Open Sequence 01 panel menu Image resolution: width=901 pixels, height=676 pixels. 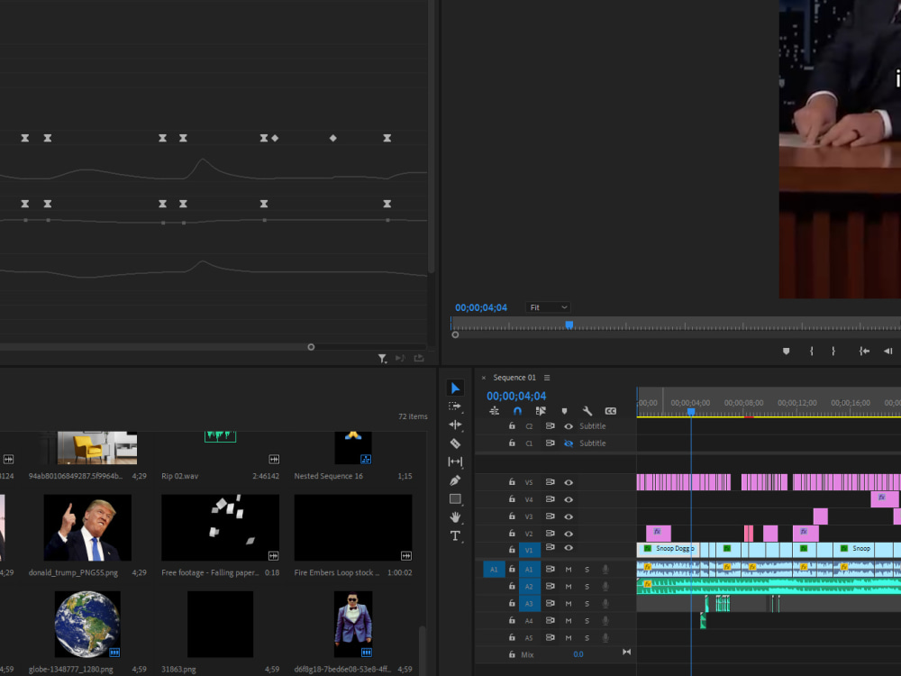[x=547, y=378]
